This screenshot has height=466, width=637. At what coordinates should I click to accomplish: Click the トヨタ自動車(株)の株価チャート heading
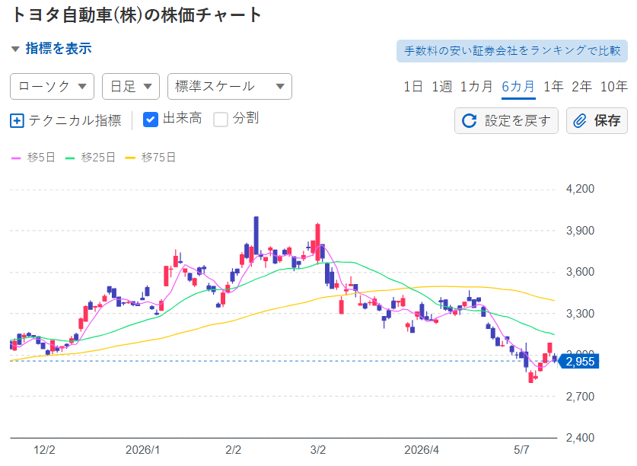tap(136, 15)
